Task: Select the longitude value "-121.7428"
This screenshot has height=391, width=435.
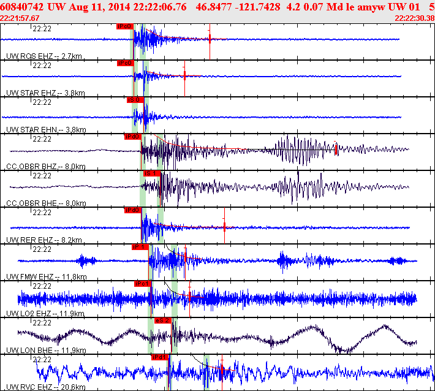Action: click(257, 7)
